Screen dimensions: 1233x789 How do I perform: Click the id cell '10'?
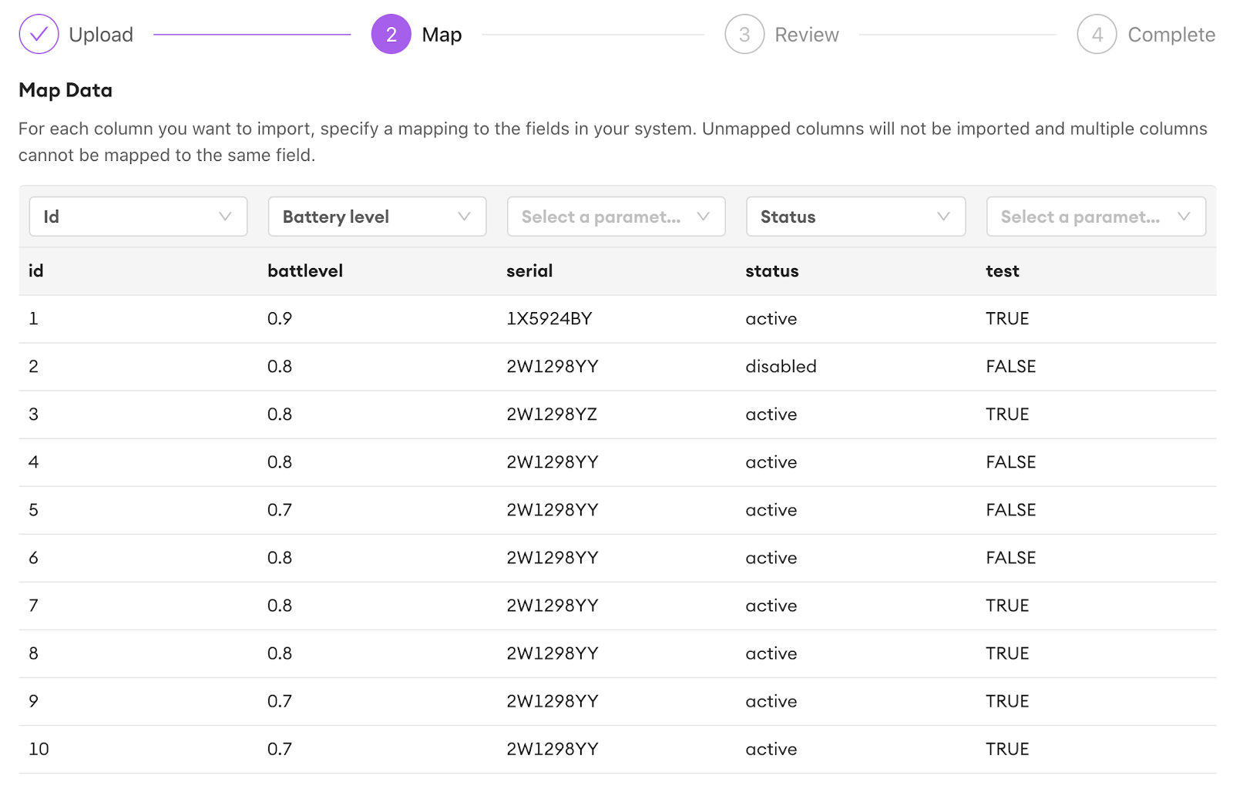[x=39, y=749]
